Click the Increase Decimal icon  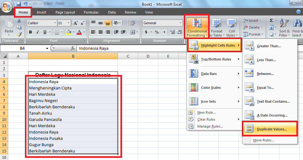tap(172, 32)
